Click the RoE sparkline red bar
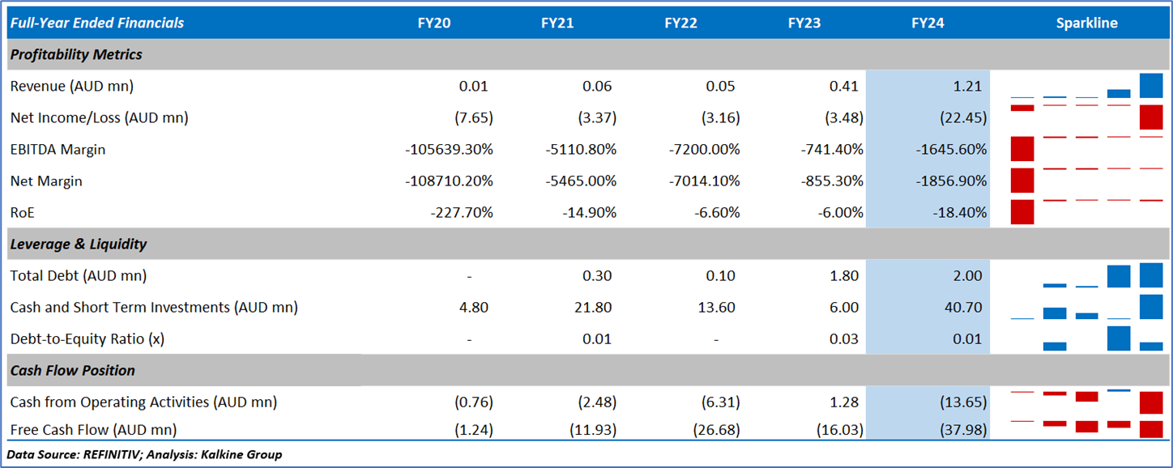Image resolution: width=1173 pixels, height=468 pixels. pyautogui.click(x=1023, y=212)
